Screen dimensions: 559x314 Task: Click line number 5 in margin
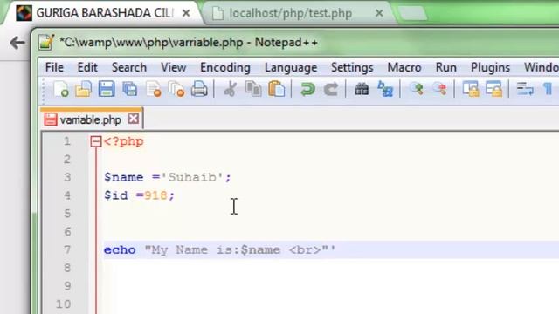pos(67,213)
